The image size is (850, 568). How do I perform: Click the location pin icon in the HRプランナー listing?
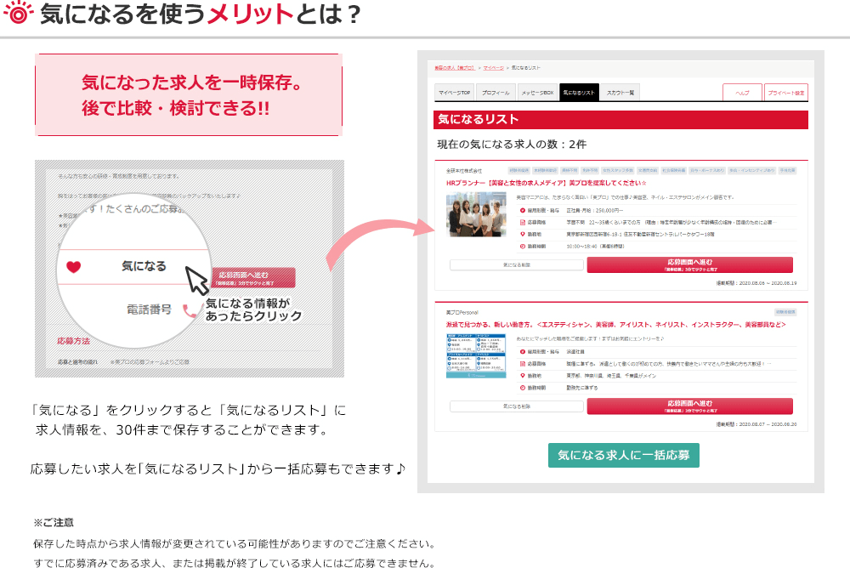click(523, 234)
